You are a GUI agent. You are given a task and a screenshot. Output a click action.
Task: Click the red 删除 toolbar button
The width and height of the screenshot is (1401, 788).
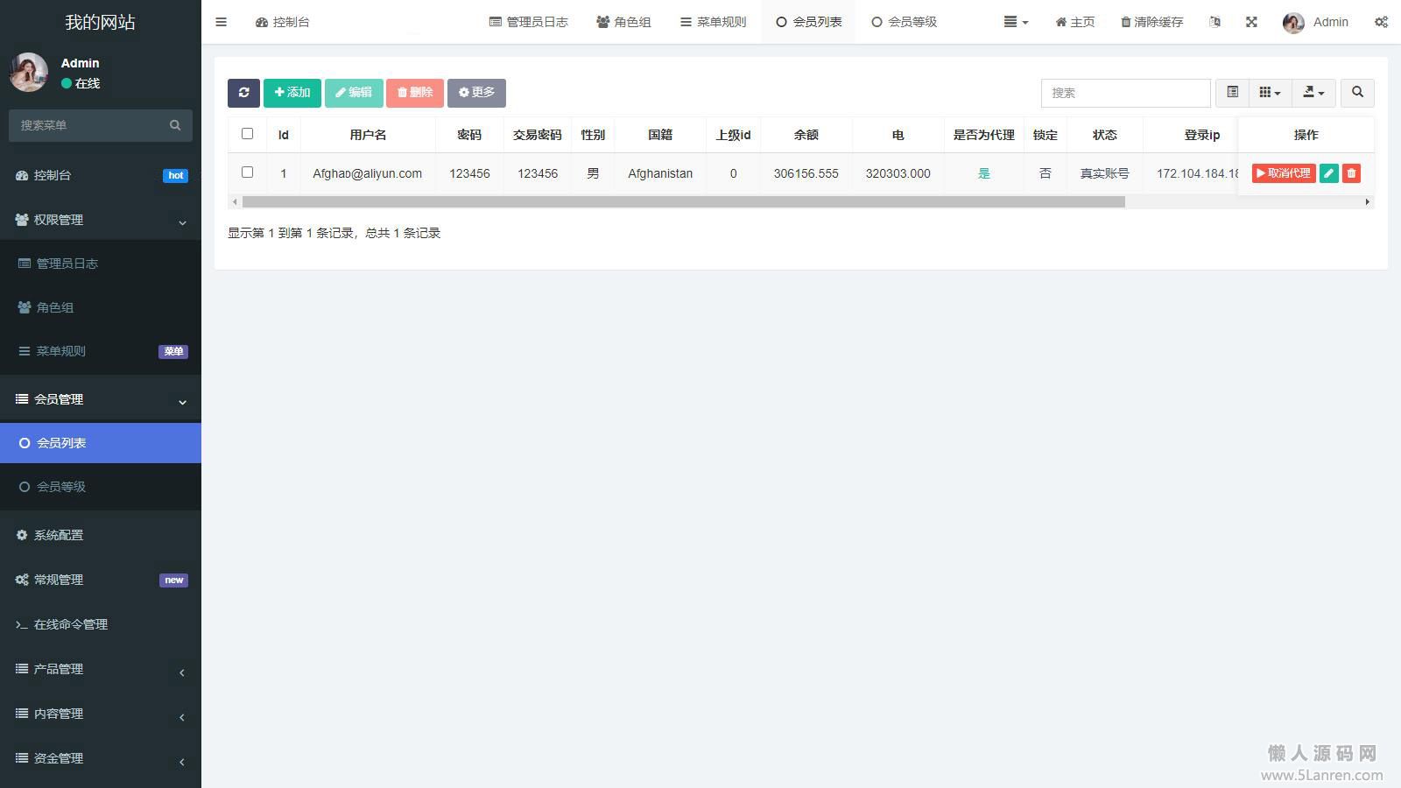(x=415, y=93)
